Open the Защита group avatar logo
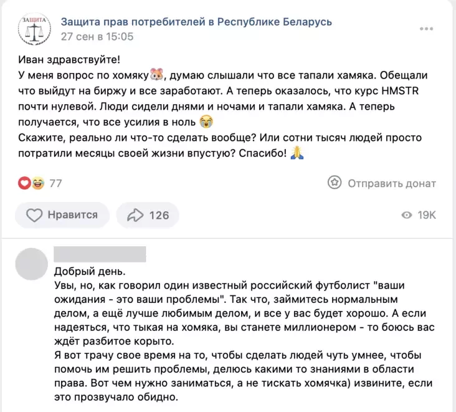The width and height of the screenshot is (456, 412). 34,29
